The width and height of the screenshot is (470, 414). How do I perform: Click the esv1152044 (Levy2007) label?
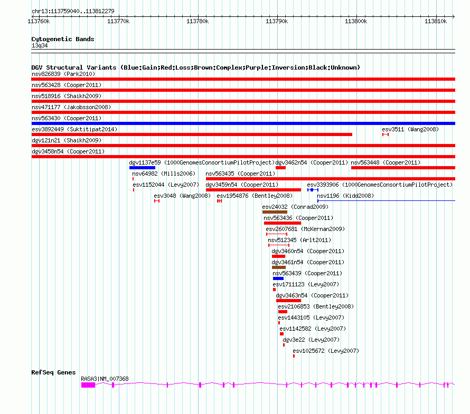166,185
